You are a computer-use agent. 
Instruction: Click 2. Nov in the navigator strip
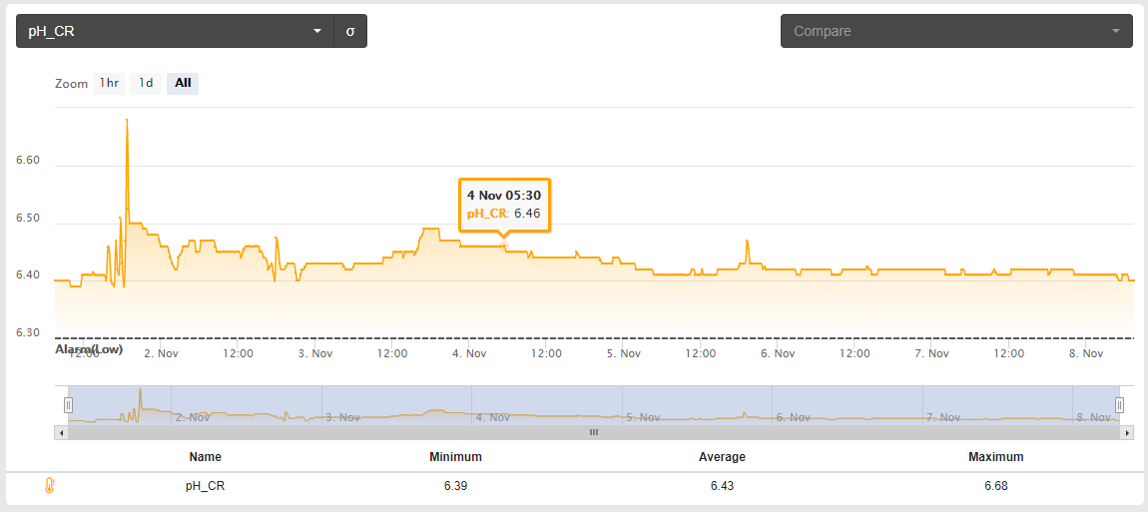(x=193, y=417)
